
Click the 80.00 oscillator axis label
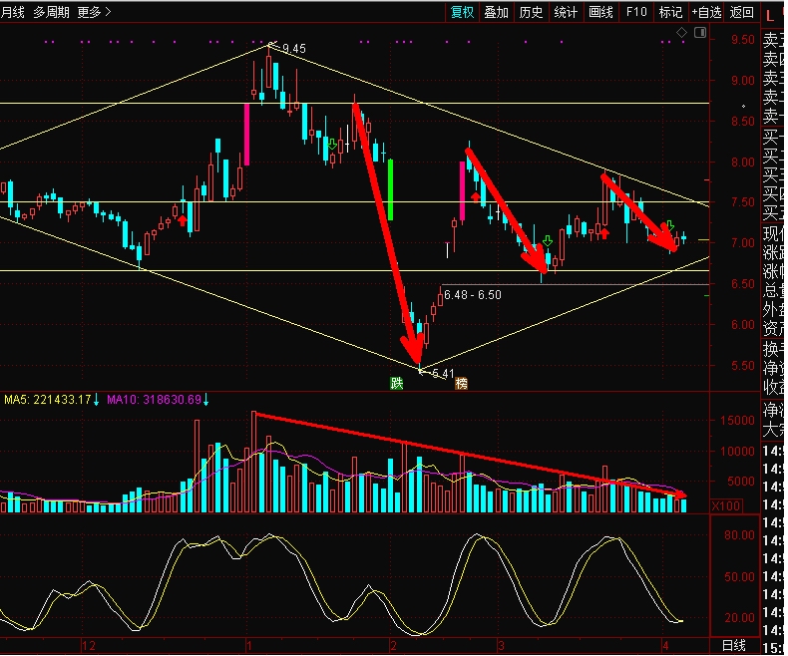click(x=739, y=535)
